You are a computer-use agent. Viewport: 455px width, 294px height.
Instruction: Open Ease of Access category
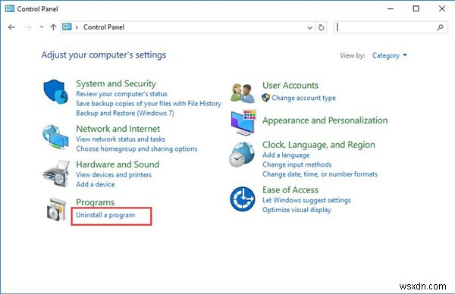pos(290,190)
